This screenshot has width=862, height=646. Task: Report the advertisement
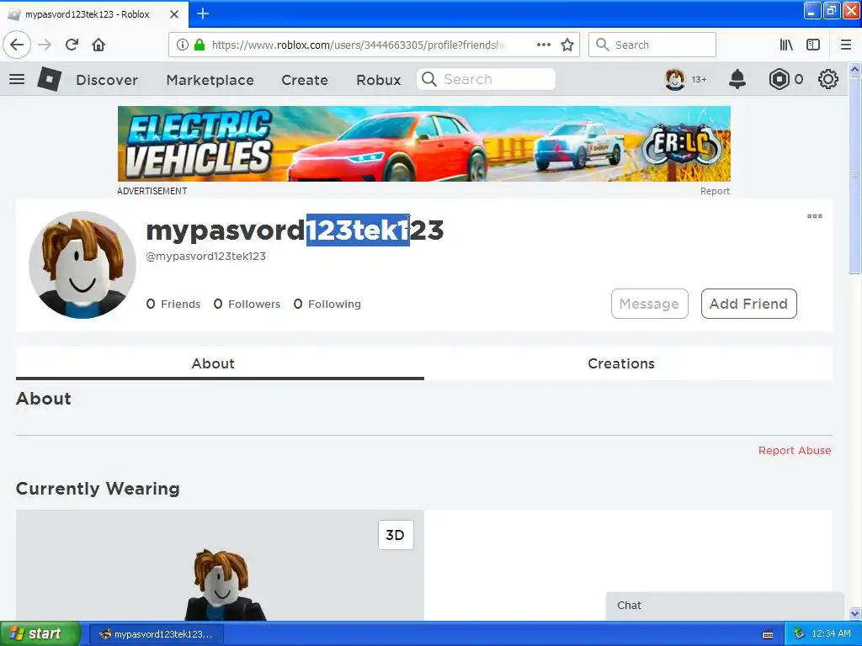tap(715, 191)
